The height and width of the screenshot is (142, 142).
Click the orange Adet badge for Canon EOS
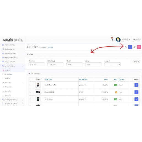tap(116, 92)
